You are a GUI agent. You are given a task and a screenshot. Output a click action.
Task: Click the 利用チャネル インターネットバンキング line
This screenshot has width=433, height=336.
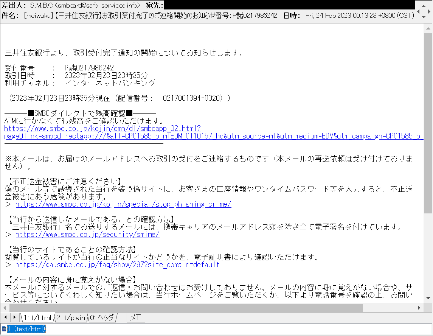coord(80,83)
